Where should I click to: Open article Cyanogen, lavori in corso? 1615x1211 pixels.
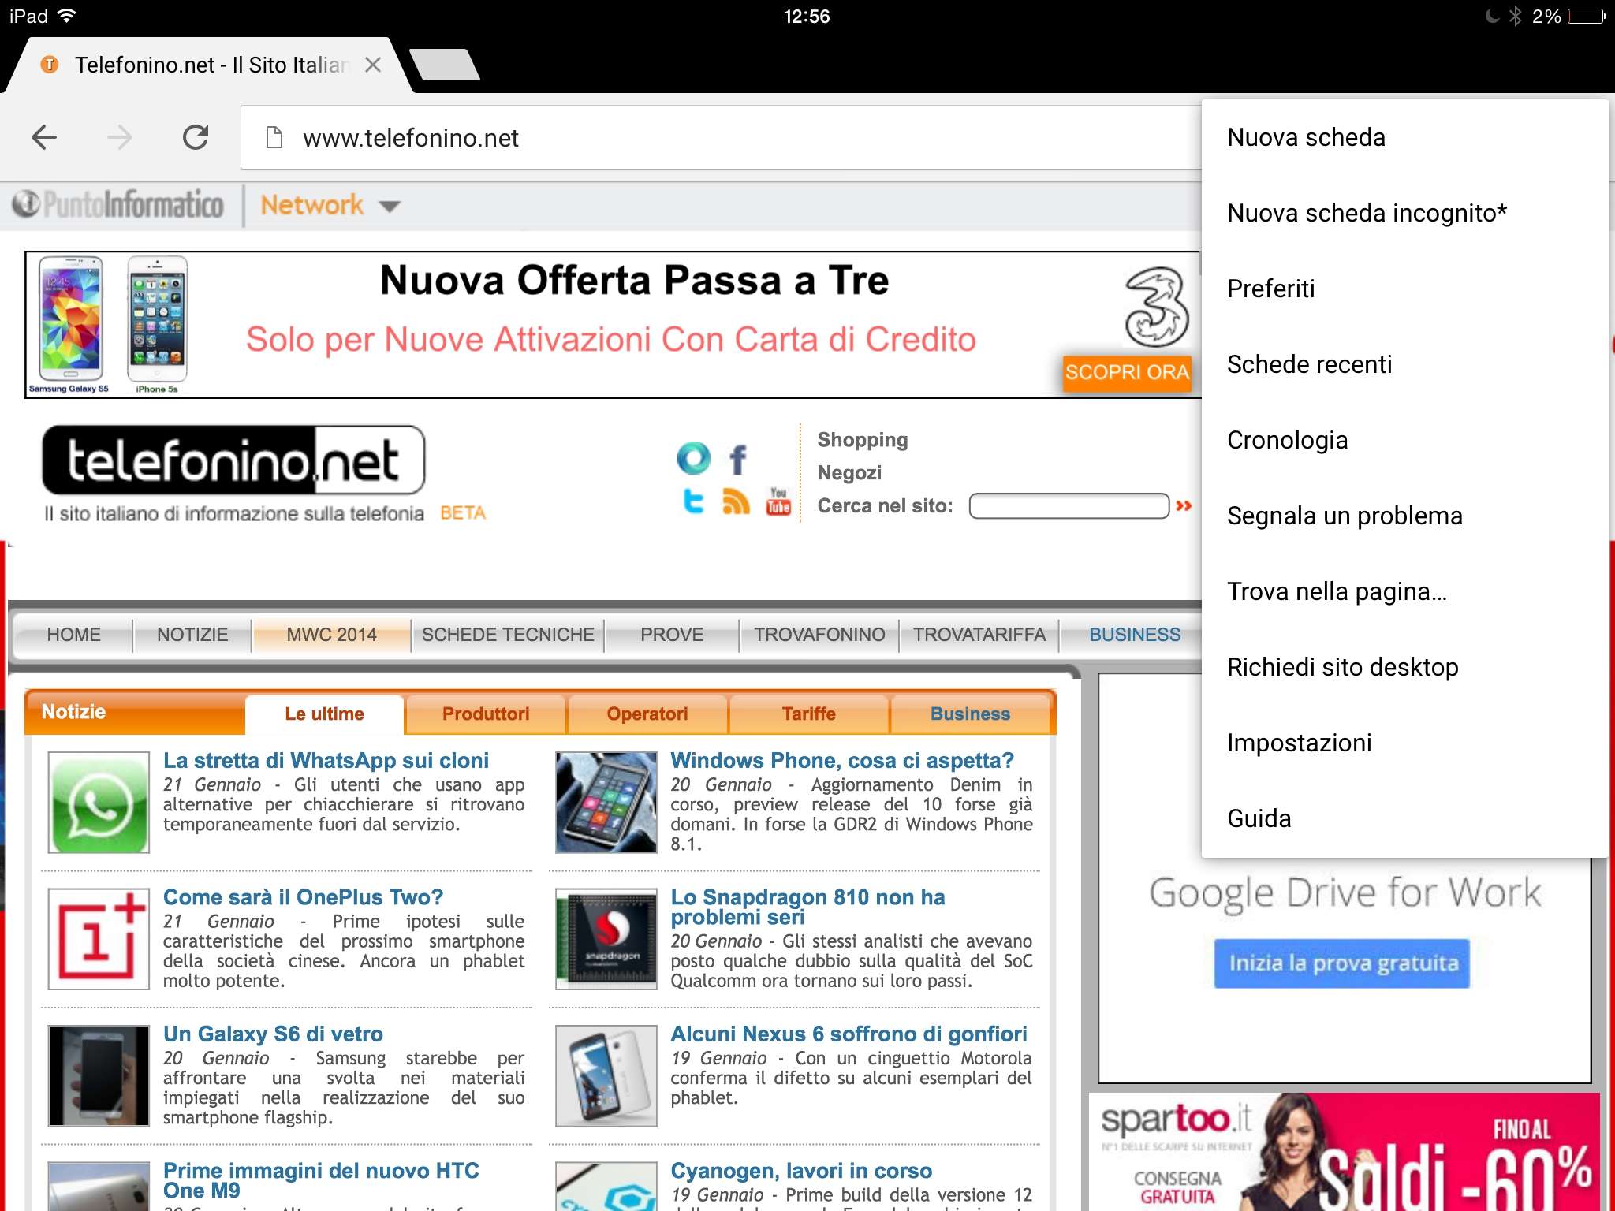tap(801, 1171)
